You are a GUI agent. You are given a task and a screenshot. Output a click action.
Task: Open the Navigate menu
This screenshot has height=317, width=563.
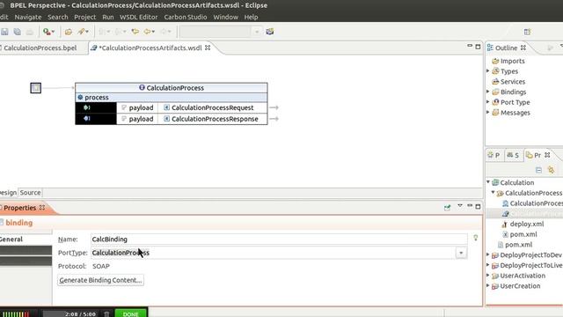(x=28, y=17)
